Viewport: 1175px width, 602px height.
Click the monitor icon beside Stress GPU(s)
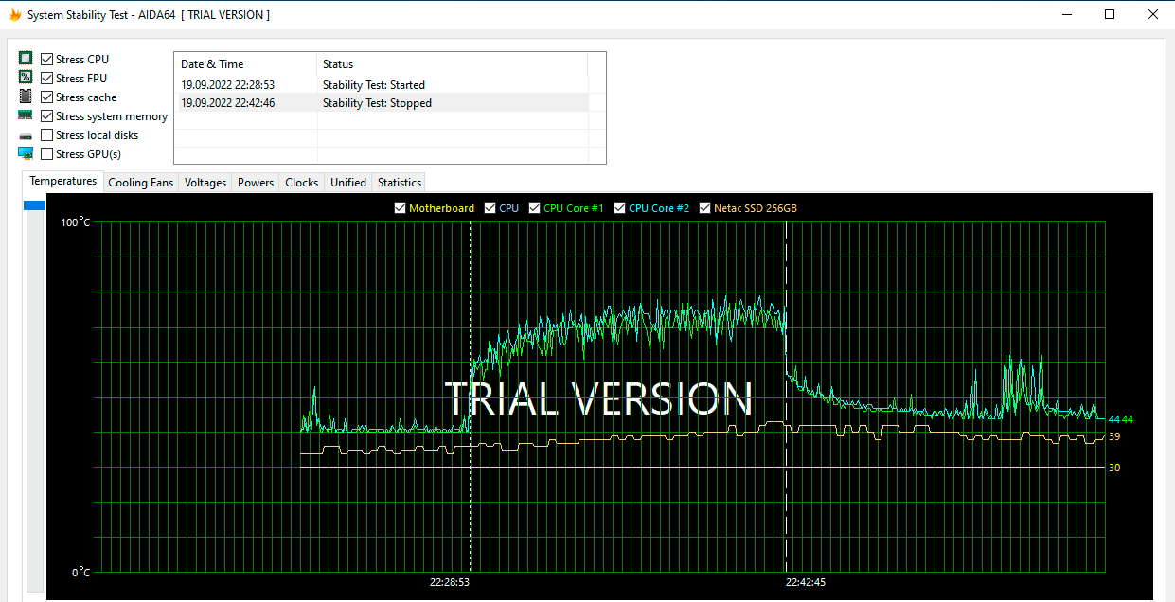pos(26,153)
